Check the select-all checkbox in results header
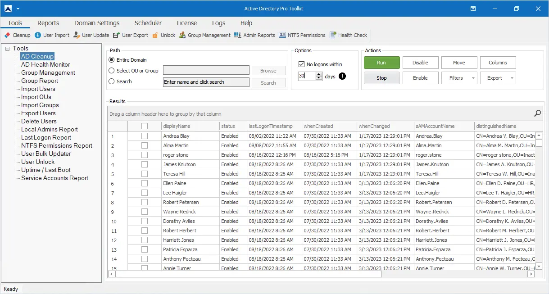This screenshot has height=294, width=549. coord(145,126)
